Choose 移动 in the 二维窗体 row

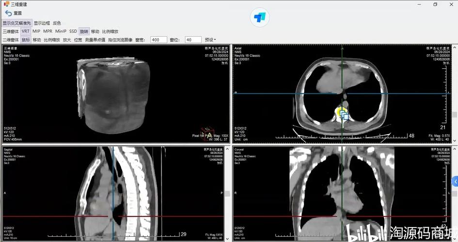pos(37,40)
